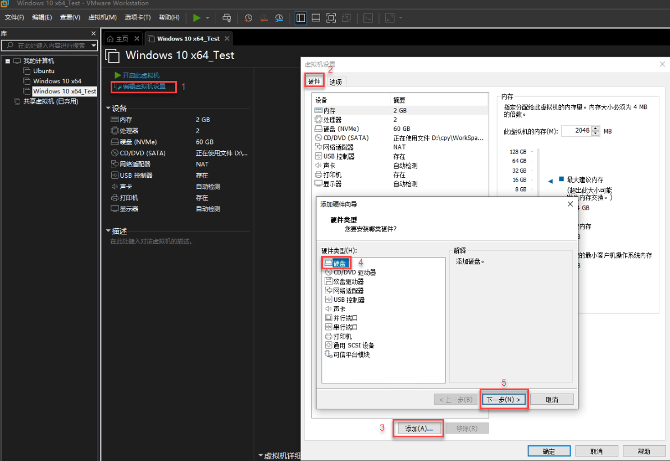Open the snapshot manager toolbar icon
Screen dimensions: 670x461
coord(279,17)
